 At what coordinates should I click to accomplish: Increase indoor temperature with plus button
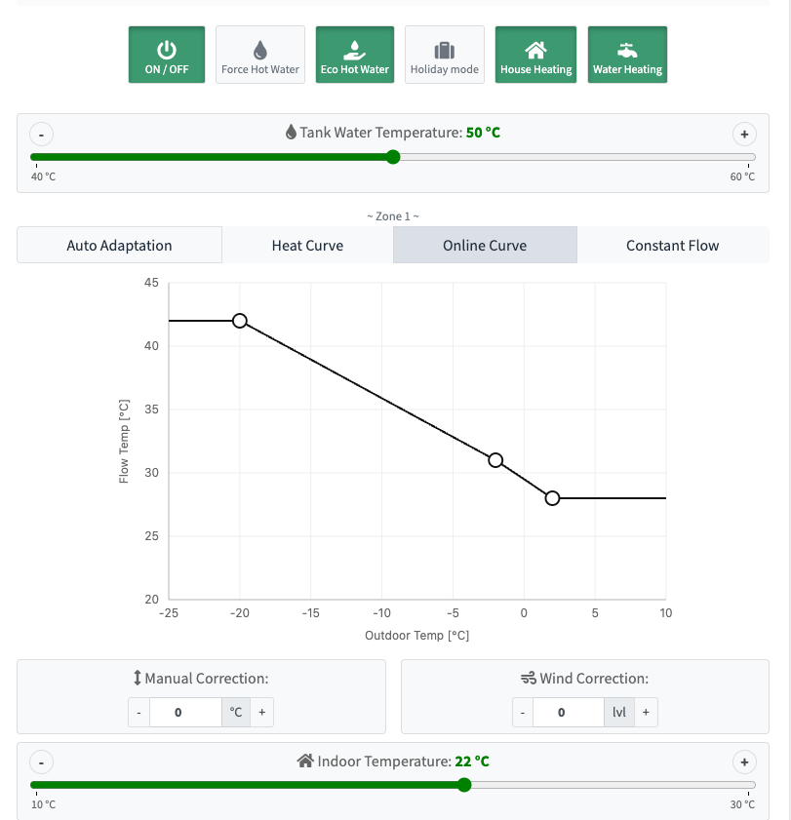744,762
